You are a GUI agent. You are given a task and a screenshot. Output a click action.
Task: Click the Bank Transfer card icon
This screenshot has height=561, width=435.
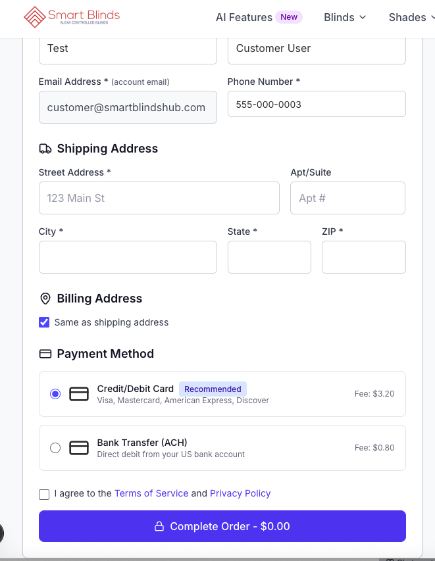79,448
